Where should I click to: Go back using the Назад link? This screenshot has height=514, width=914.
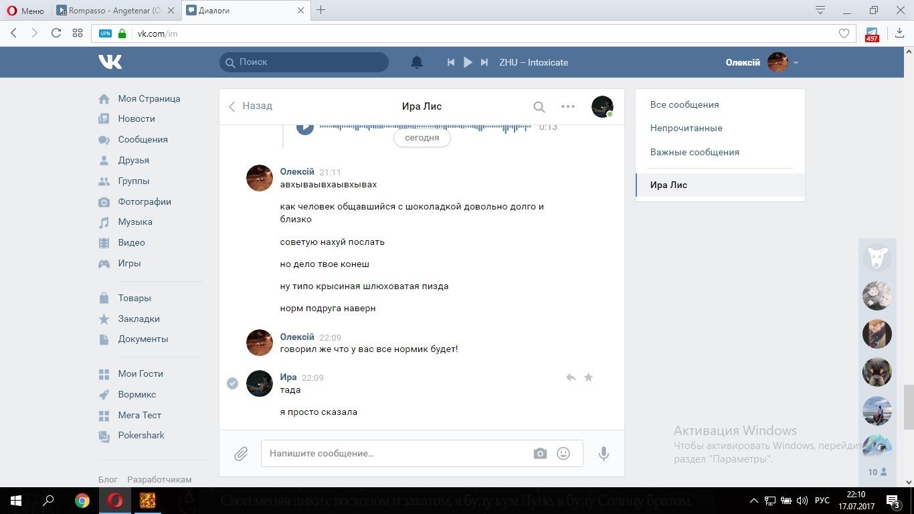coord(251,106)
